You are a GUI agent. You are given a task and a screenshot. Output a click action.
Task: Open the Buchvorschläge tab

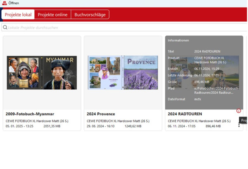[x=90, y=14]
